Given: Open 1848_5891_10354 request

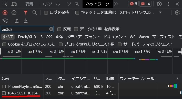Looking at the screenshot, I should [24, 93].
